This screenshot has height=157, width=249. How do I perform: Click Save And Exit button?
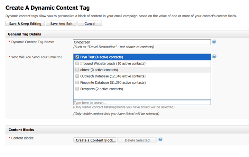pyautogui.click(x=61, y=23)
